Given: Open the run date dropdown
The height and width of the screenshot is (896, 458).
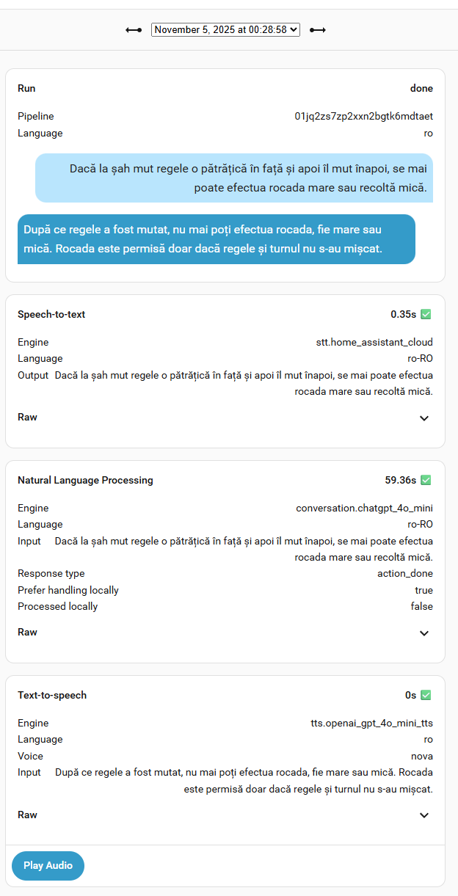Looking at the screenshot, I should click(225, 29).
